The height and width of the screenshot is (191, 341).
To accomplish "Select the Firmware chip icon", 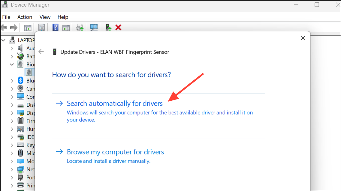I will (20, 121).
